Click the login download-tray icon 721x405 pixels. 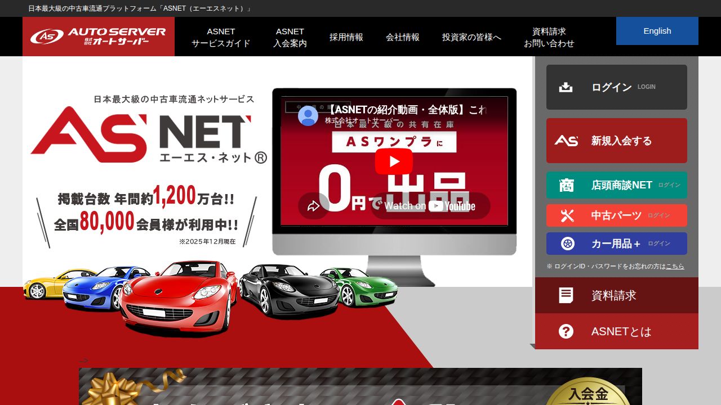pyautogui.click(x=566, y=87)
